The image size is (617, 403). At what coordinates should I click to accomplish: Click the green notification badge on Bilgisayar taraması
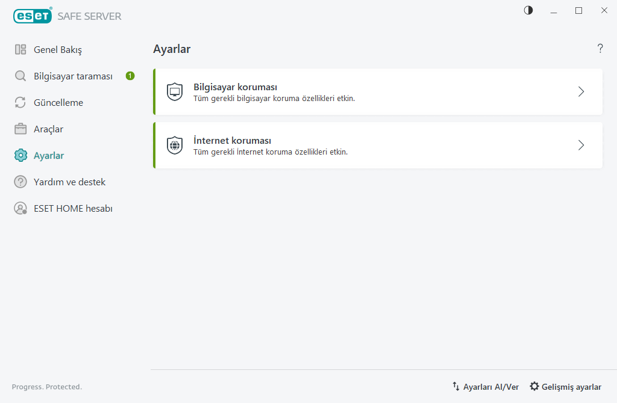tap(130, 76)
